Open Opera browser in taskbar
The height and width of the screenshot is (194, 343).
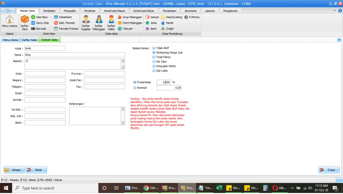click(279, 188)
